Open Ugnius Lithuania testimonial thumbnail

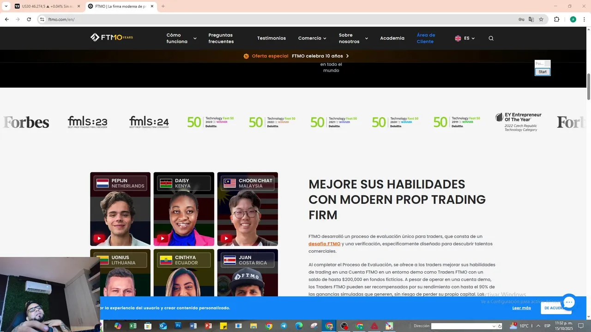click(x=120, y=273)
